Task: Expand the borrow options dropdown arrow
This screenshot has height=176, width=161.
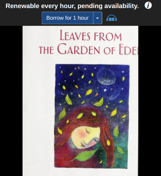Action: click(x=97, y=18)
